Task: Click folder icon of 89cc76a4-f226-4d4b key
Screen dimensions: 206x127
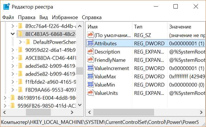Action: (20, 26)
